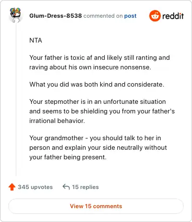The height and width of the screenshot is (222, 192).
Task: Click the reply arrow icon
Action: tap(66, 187)
